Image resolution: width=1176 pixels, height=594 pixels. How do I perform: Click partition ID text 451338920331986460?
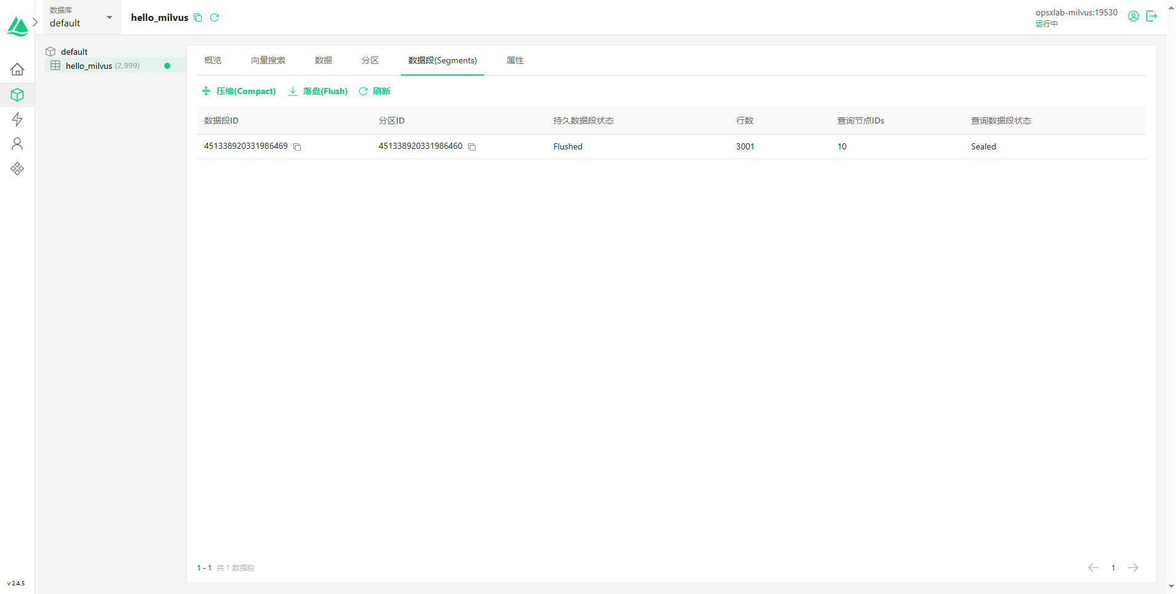pyautogui.click(x=421, y=146)
